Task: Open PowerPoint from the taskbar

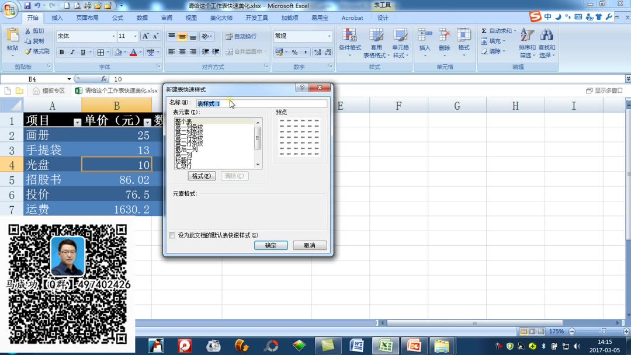Action: click(414, 346)
